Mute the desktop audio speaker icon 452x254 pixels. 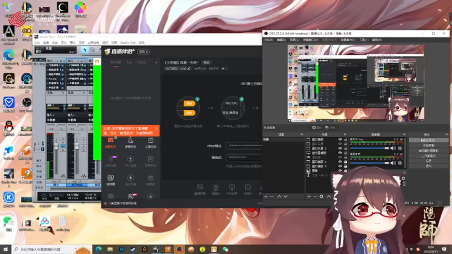(393, 163)
